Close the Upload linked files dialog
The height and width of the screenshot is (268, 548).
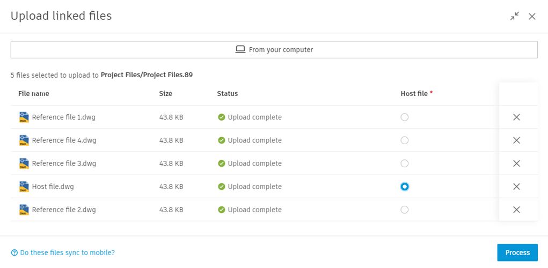pos(532,16)
